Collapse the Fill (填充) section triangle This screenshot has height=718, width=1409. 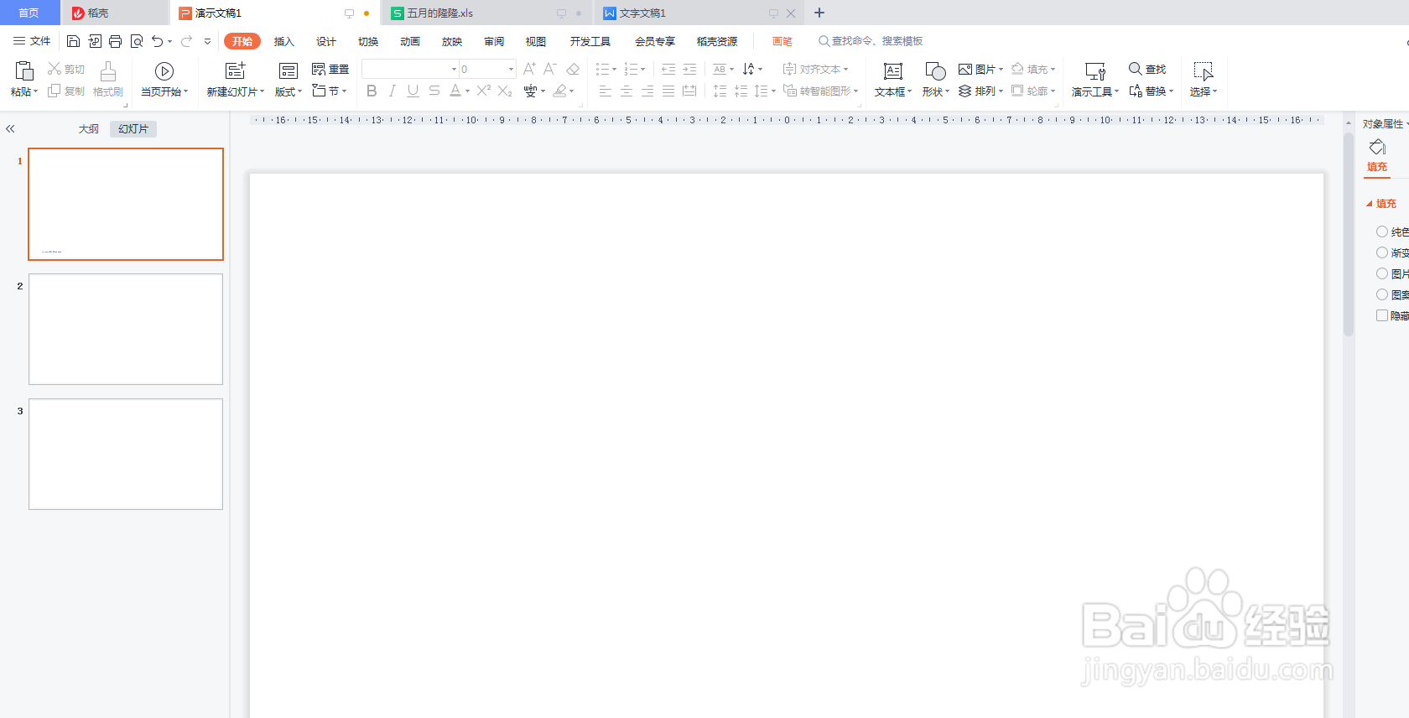(1370, 204)
